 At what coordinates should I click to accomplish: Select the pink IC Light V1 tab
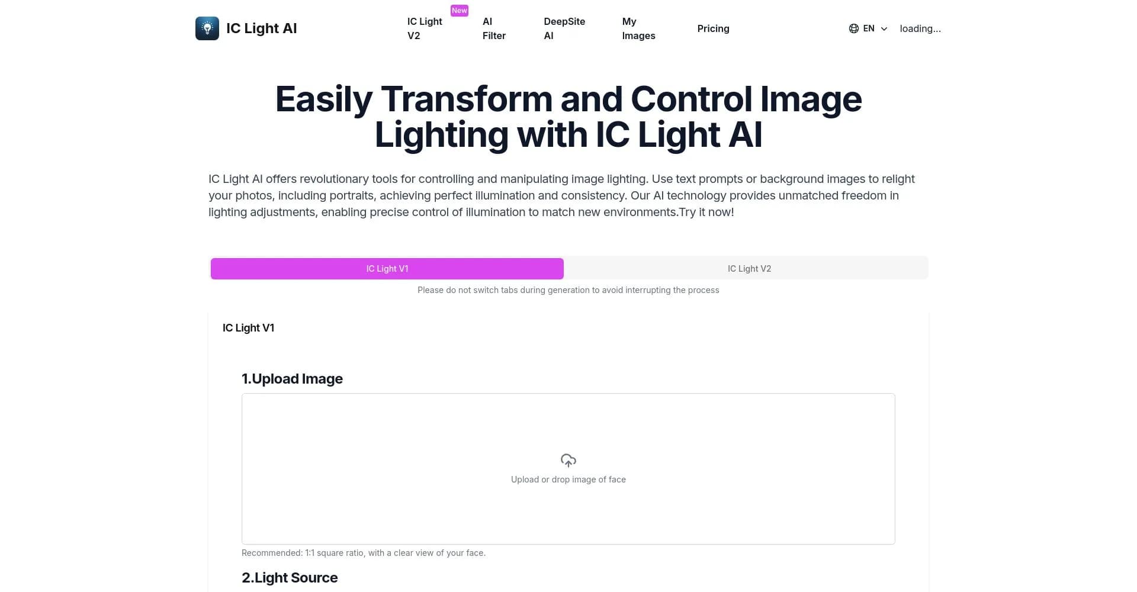[387, 269]
